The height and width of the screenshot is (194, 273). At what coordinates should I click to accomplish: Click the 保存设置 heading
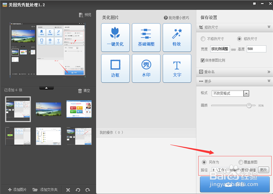pyautogui.click(x=209, y=17)
